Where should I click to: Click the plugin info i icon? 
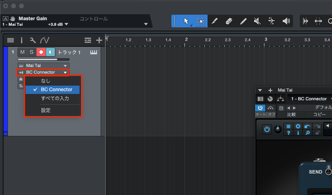[x=298, y=132]
